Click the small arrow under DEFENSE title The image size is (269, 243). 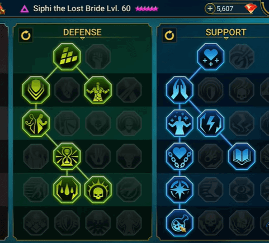coord(82,38)
